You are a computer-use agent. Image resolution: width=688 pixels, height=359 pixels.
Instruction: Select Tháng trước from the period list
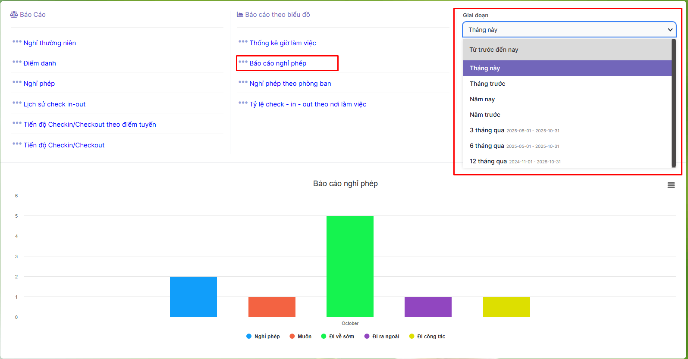pyautogui.click(x=487, y=84)
